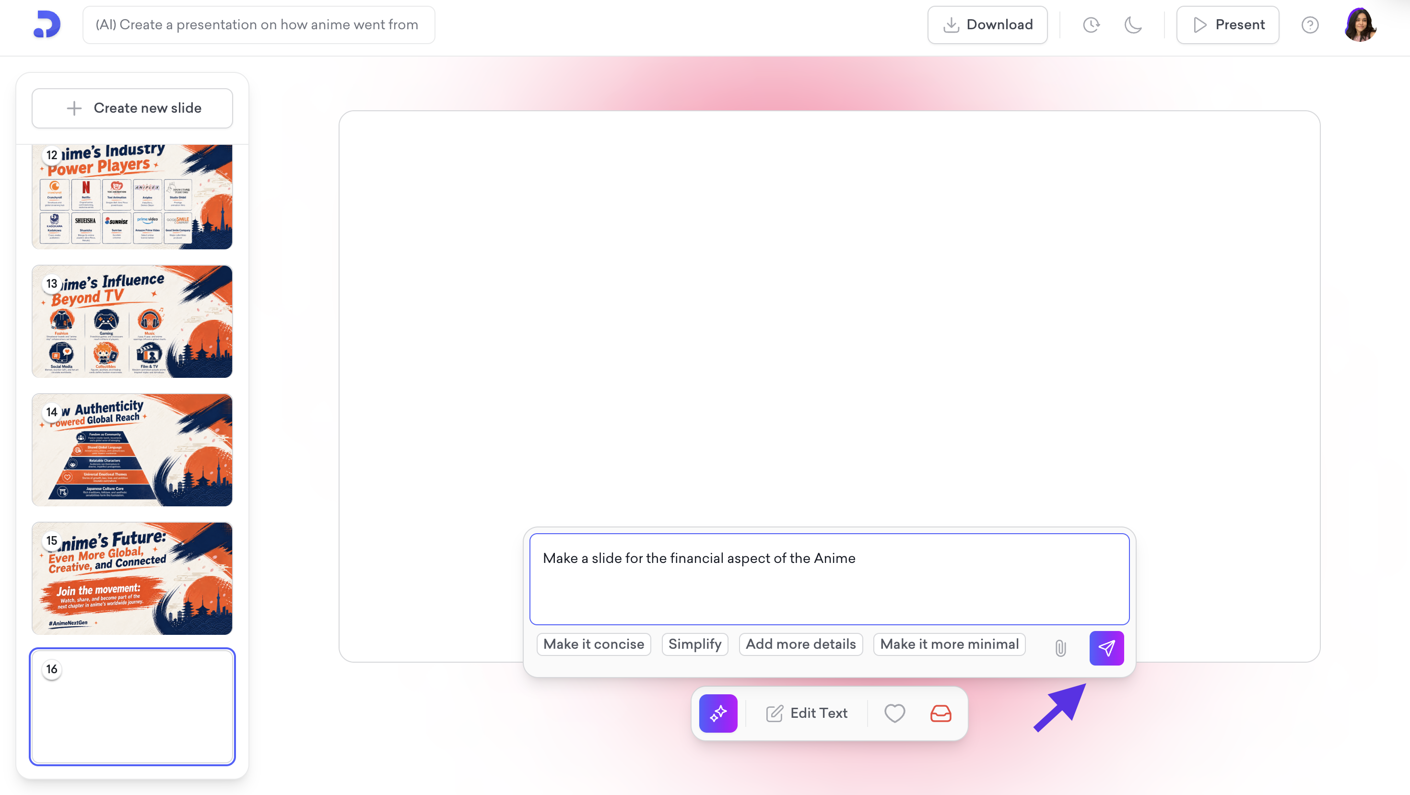This screenshot has width=1410, height=795.
Task: Click the paperclip attachment icon
Action: [1060, 648]
